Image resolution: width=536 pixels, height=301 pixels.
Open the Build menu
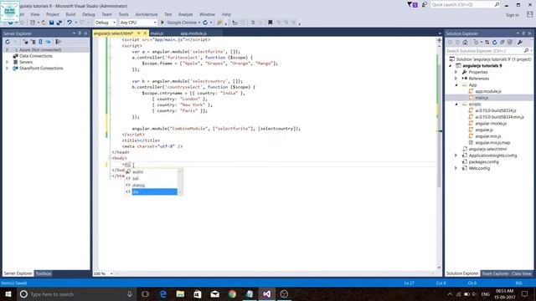pyautogui.click(x=70, y=14)
